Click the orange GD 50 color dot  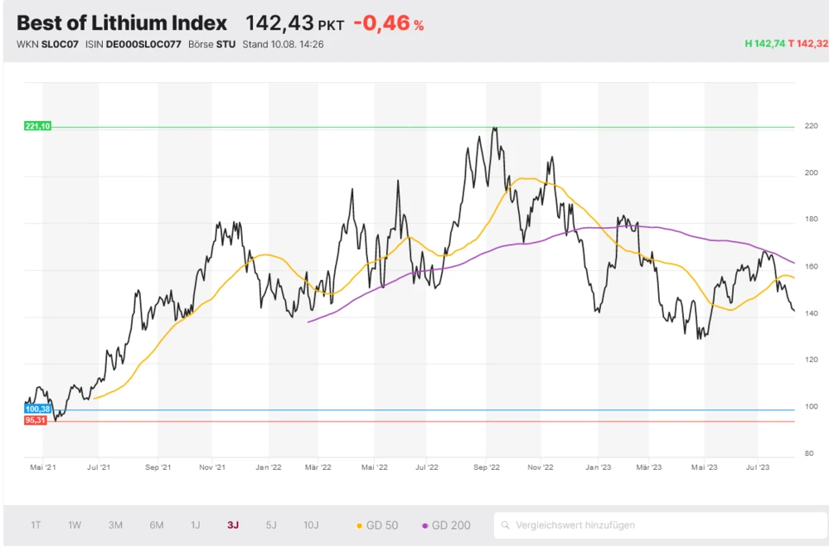pyautogui.click(x=359, y=526)
